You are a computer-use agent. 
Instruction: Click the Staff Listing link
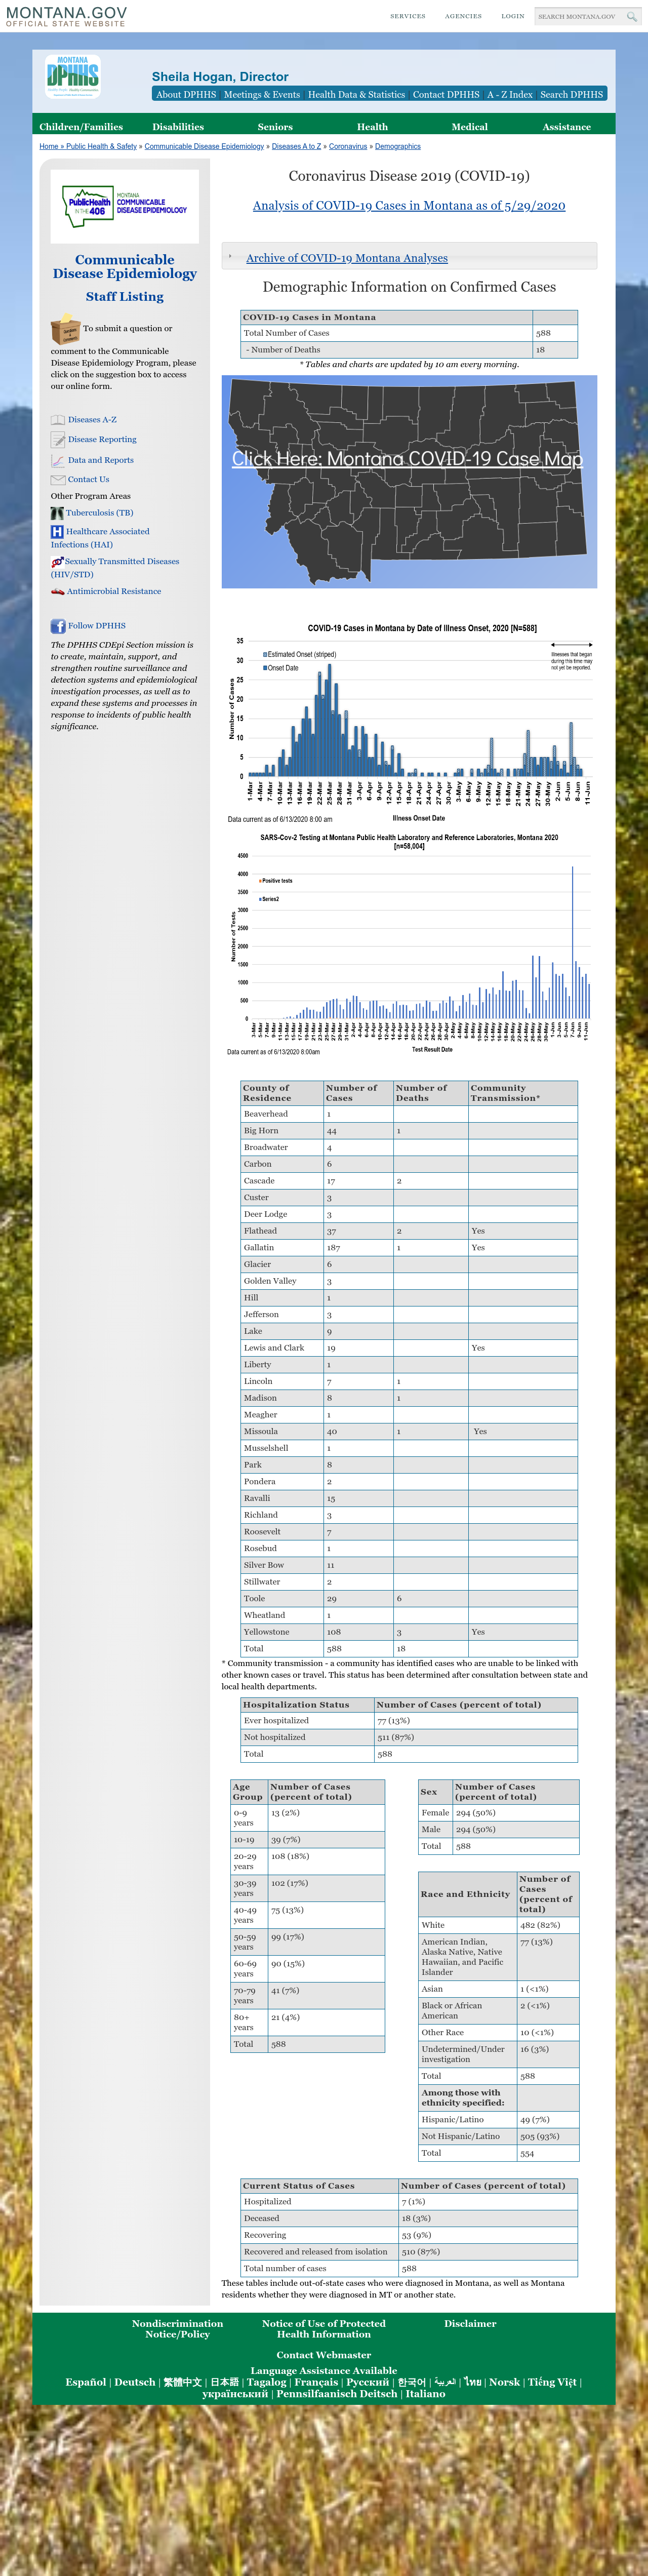(125, 296)
